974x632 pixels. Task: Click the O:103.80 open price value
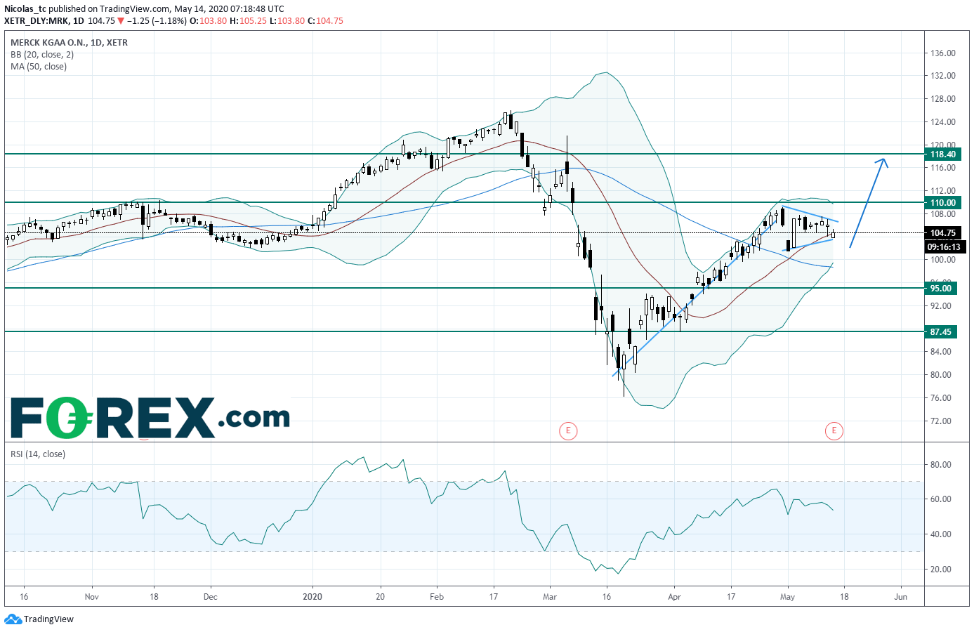click(208, 21)
